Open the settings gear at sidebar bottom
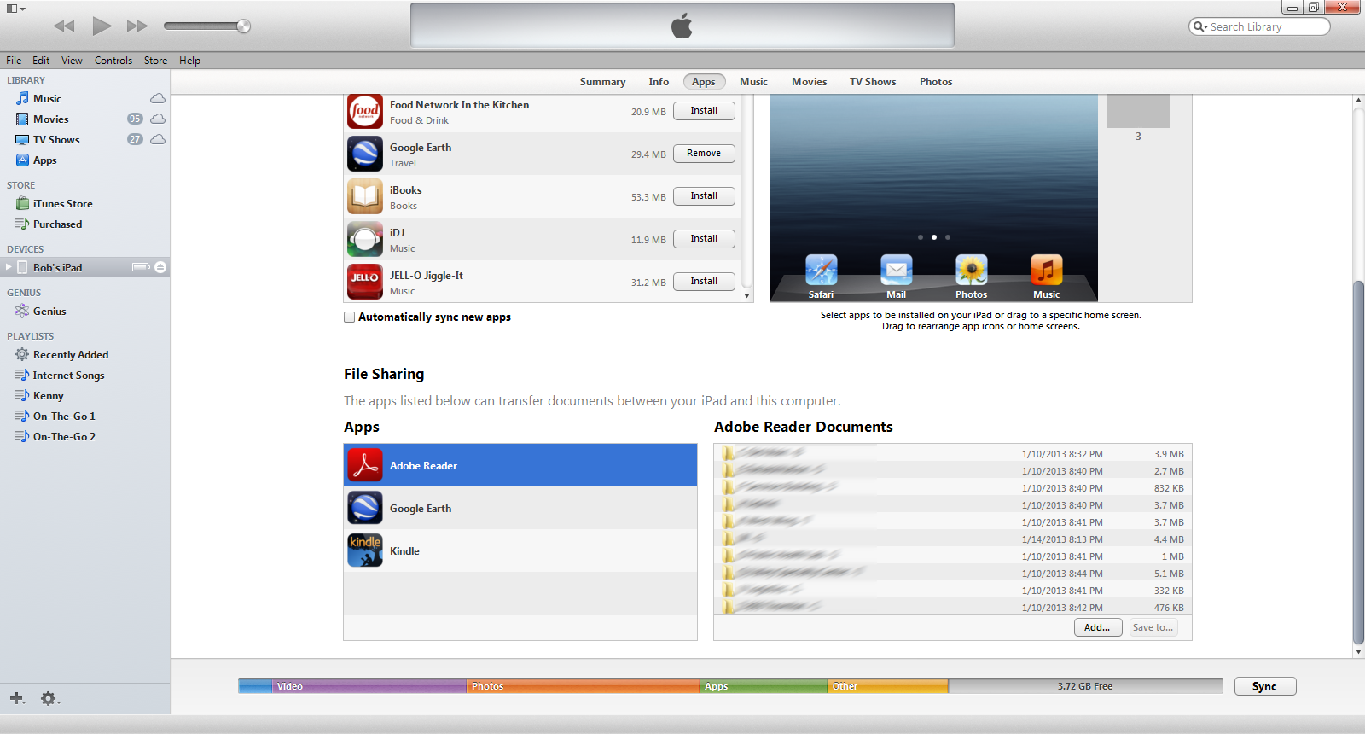This screenshot has width=1365, height=734. tap(49, 698)
